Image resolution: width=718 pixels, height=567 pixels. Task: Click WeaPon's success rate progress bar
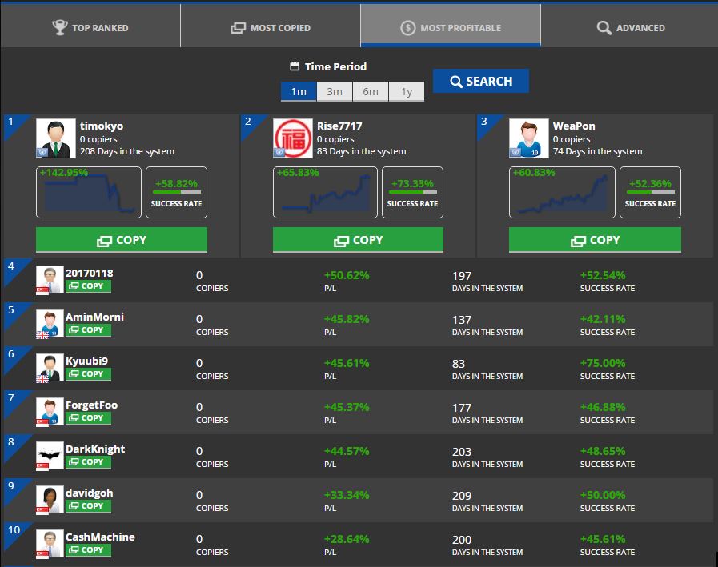[x=650, y=192]
